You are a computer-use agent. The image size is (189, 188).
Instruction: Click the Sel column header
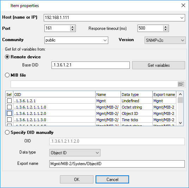[x=9, y=95]
